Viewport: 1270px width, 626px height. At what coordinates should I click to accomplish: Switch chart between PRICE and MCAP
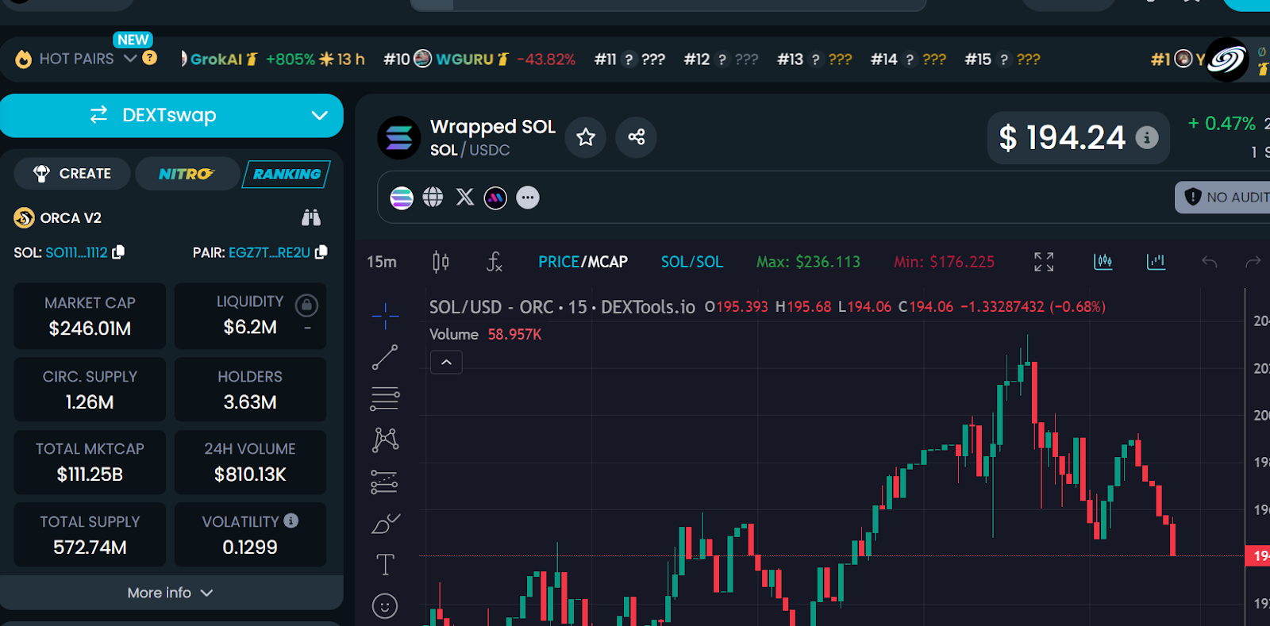pyautogui.click(x=583, y=262)
